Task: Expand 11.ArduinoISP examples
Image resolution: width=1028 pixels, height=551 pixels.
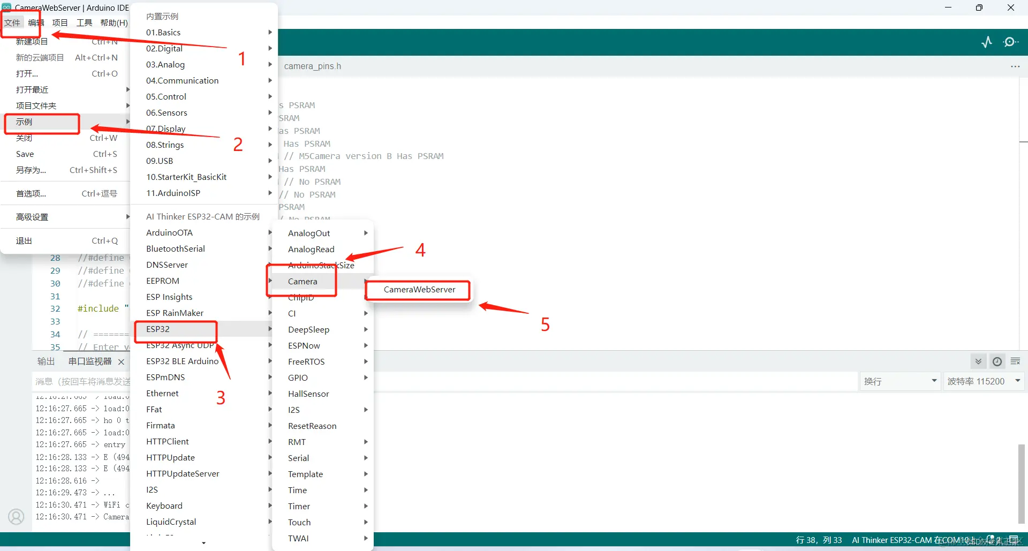Action: click(204, 193)
